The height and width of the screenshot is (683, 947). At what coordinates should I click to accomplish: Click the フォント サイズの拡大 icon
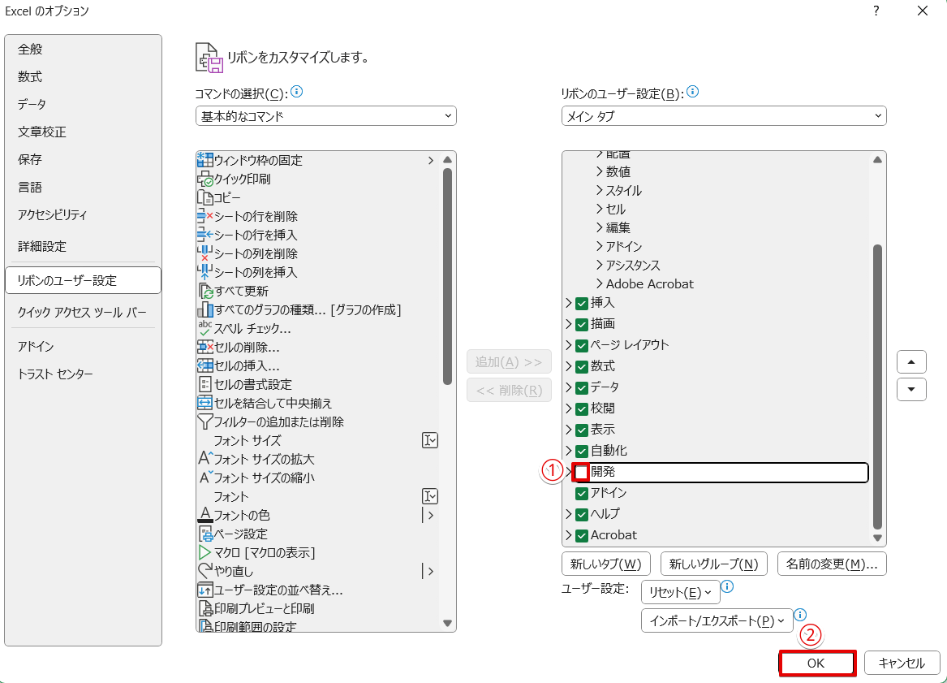[x=205, y=459]
